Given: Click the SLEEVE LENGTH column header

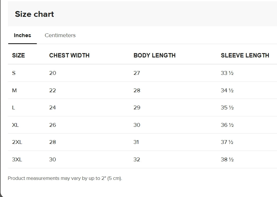Looking at the screenshot, I should [245, 55].
